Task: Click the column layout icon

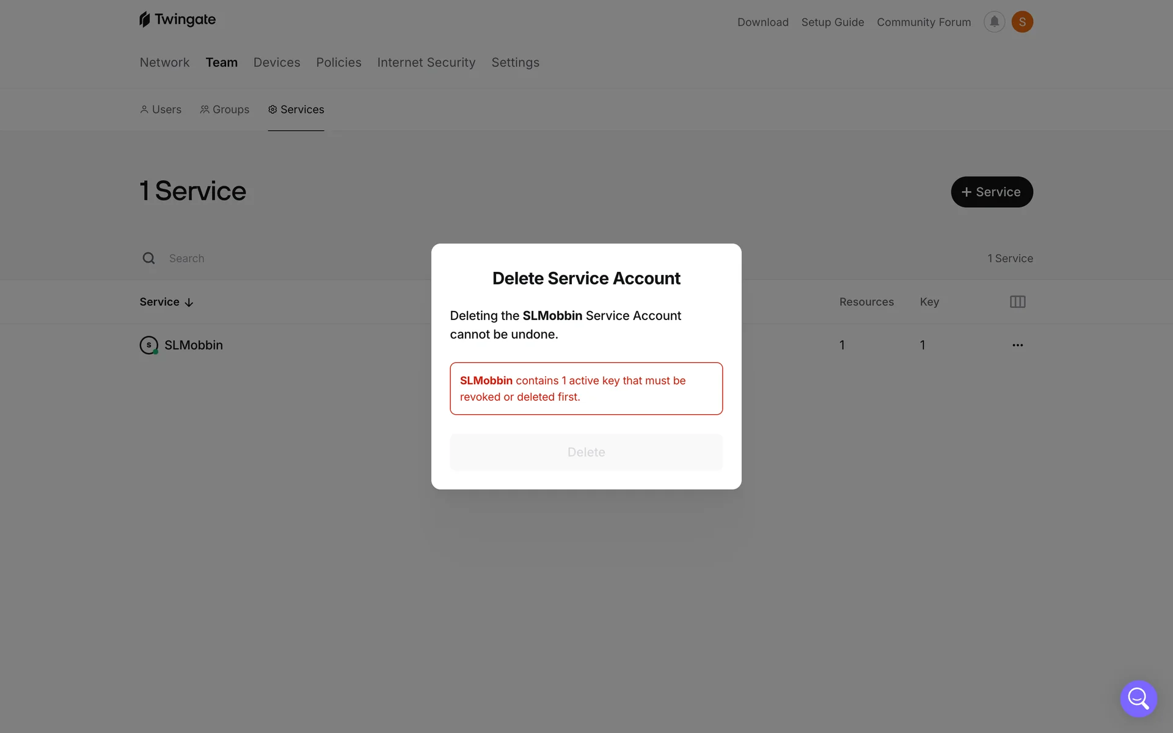Action: coord(1017,302)
